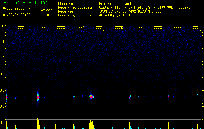Click the tall yellow amplitude peak at 2222
The height and width of the screenshot is (129, 204).
tap(38, 123)
